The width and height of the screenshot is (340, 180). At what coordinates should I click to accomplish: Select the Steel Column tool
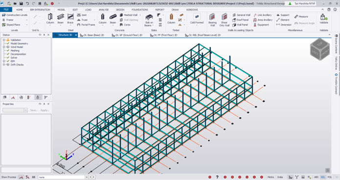coord(50,19)
